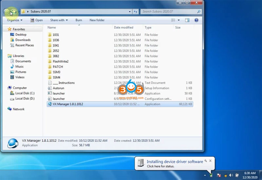
Task: Select the 3082 folder icon
Action: [50, 56]
